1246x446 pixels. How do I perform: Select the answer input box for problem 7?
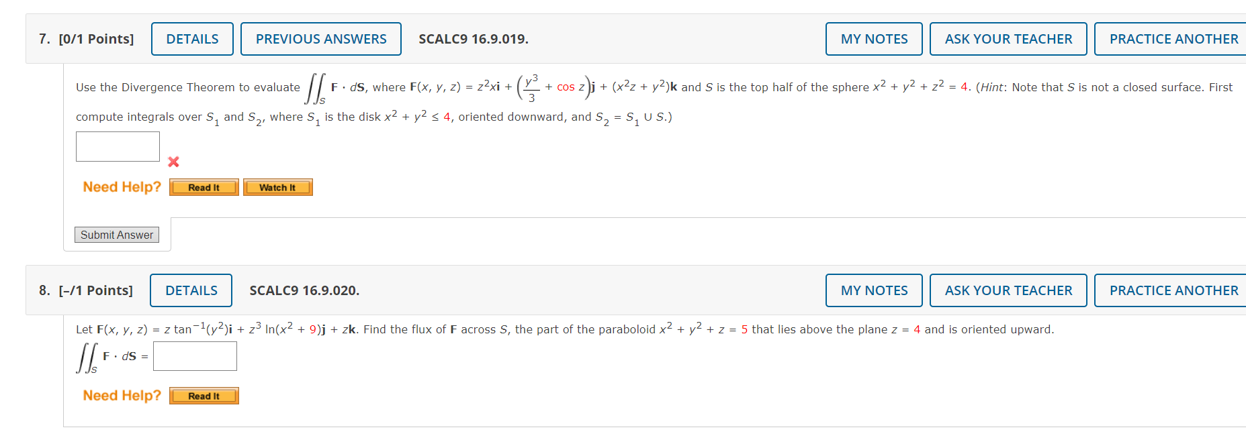pyautogui.click(x=118, y=146)
